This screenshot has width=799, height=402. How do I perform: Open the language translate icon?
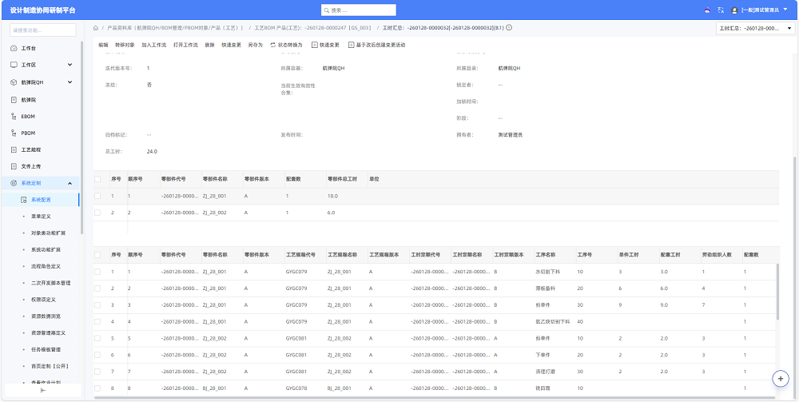coord(721,10)
